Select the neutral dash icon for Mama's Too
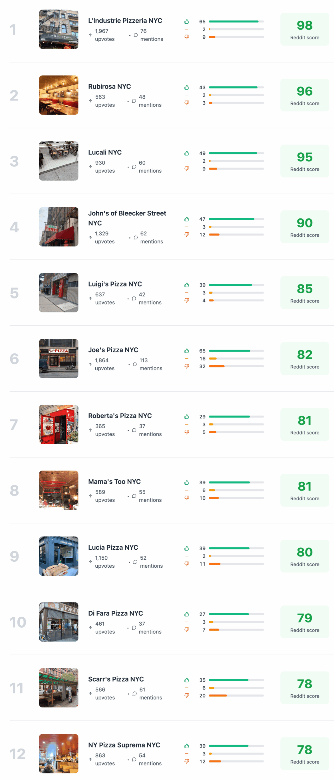 pos(187,490)
